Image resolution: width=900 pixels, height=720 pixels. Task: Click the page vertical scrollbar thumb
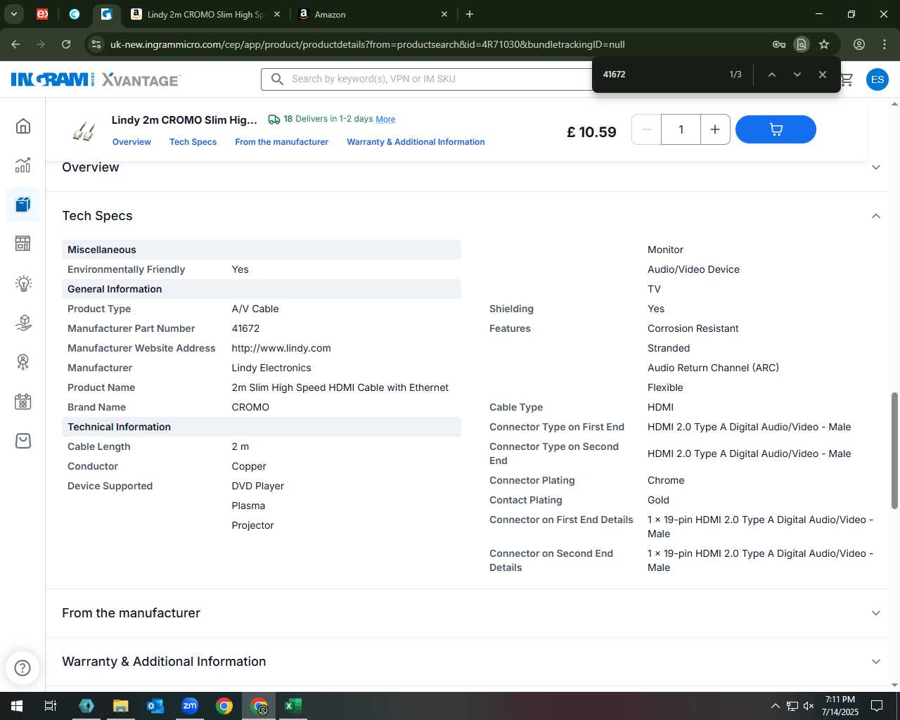[x=894, y=451]
